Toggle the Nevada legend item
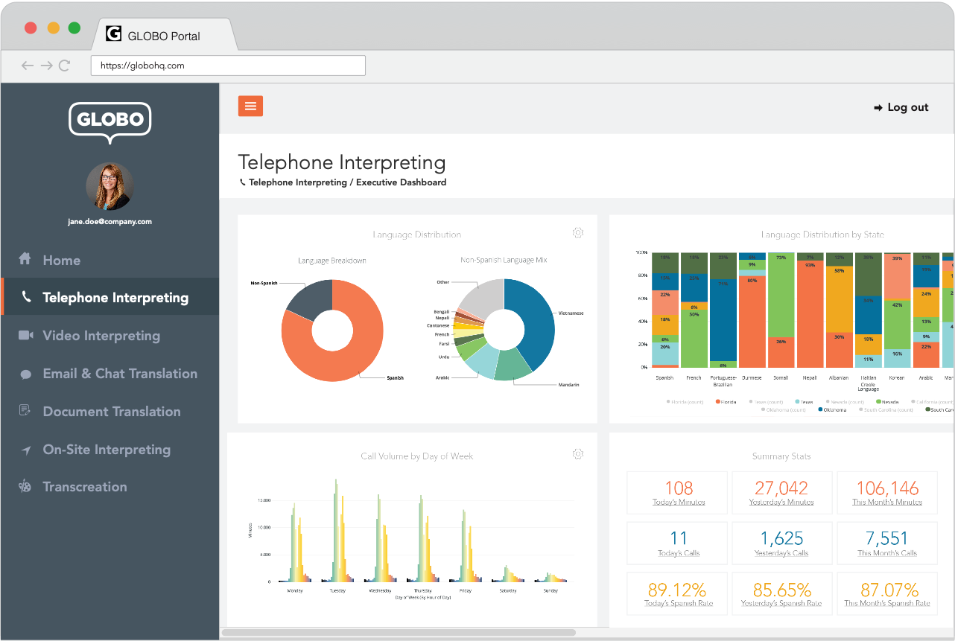This screenshot has width=955, height=641. [886, 402]
